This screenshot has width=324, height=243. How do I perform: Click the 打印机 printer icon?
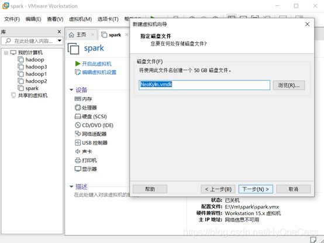[78, 160]
